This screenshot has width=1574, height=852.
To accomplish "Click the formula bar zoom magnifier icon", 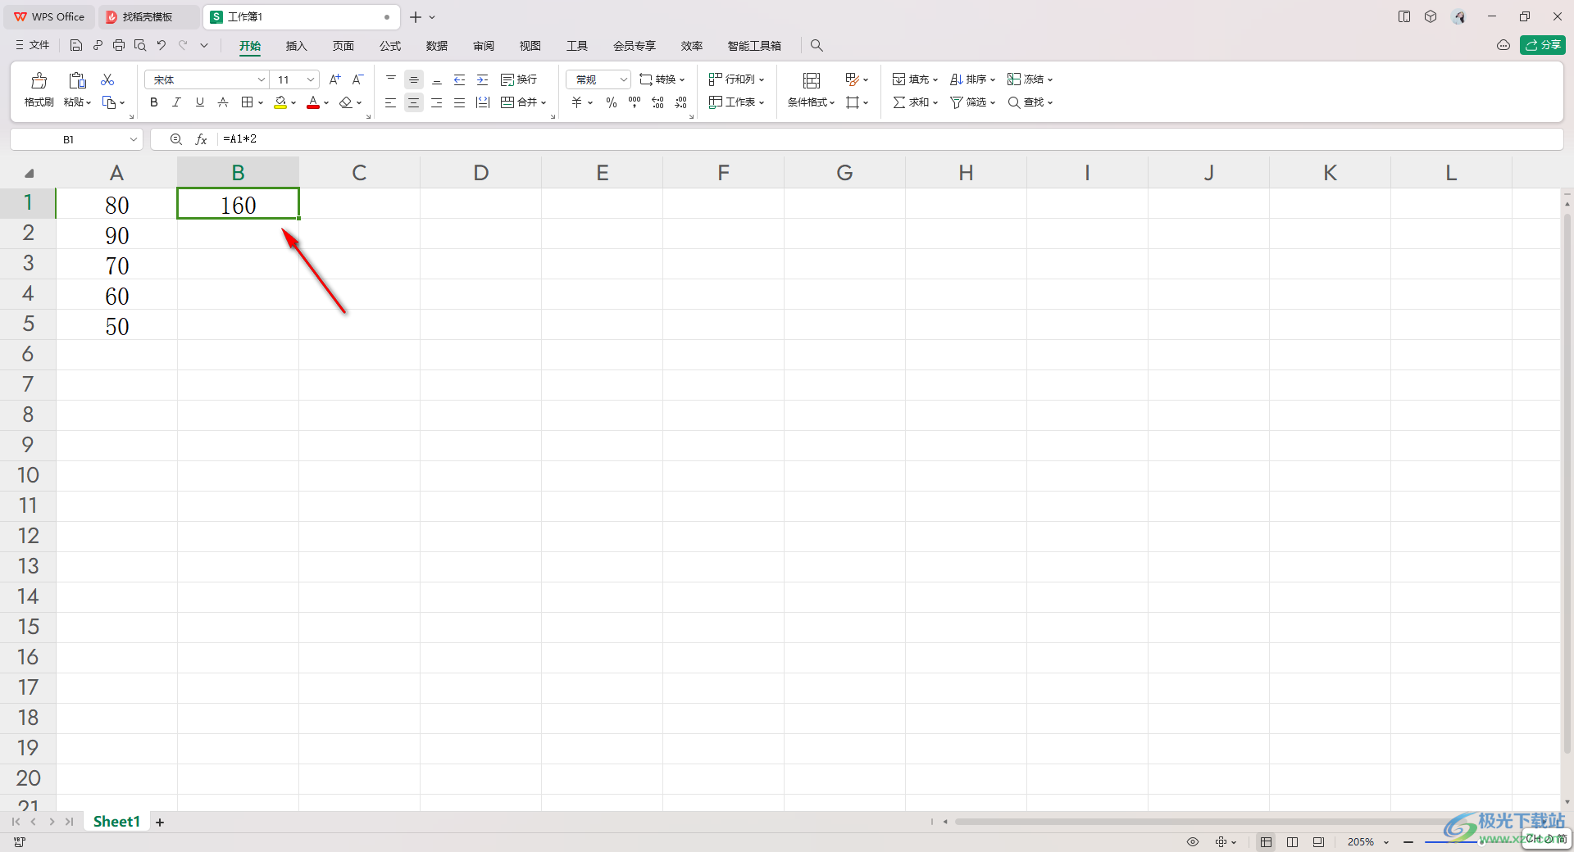I will 176,139.
